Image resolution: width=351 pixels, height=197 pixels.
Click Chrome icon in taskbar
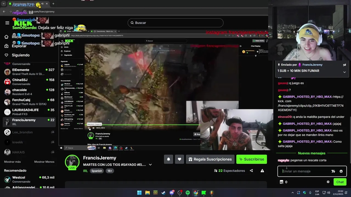click(196, 193)
